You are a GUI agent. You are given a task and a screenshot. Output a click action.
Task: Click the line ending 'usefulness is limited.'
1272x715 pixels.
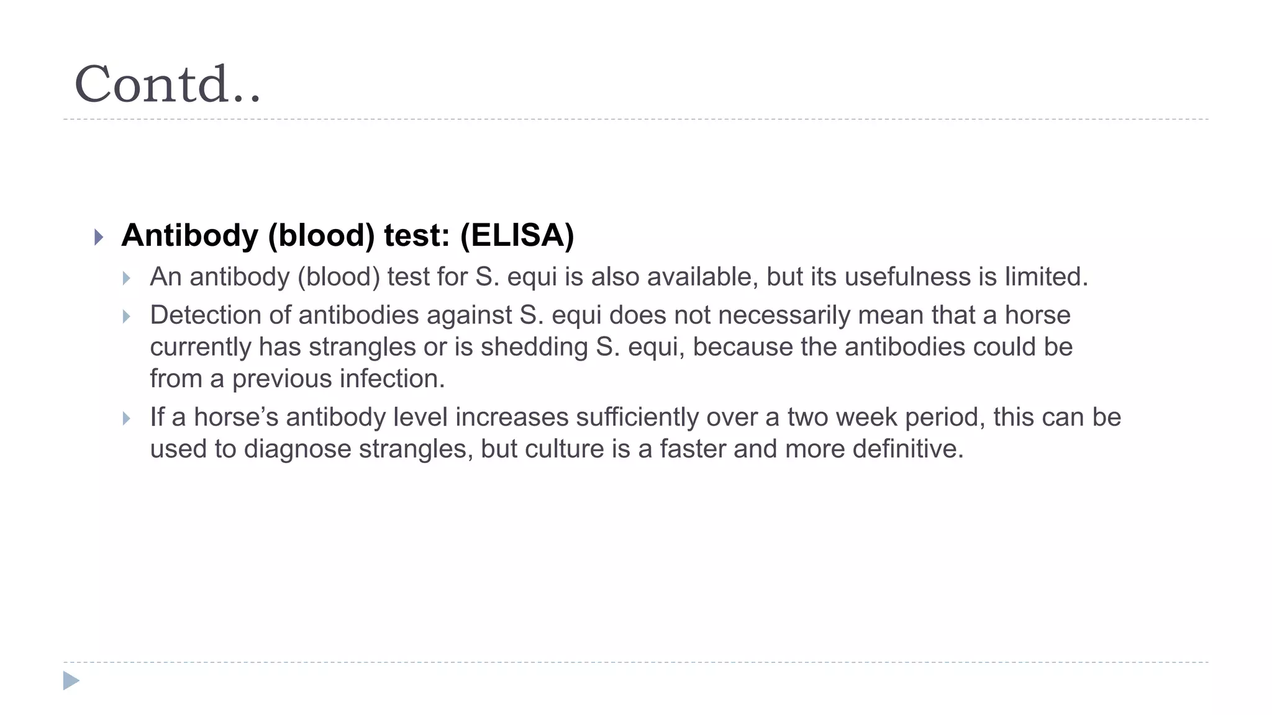[619, 277]
